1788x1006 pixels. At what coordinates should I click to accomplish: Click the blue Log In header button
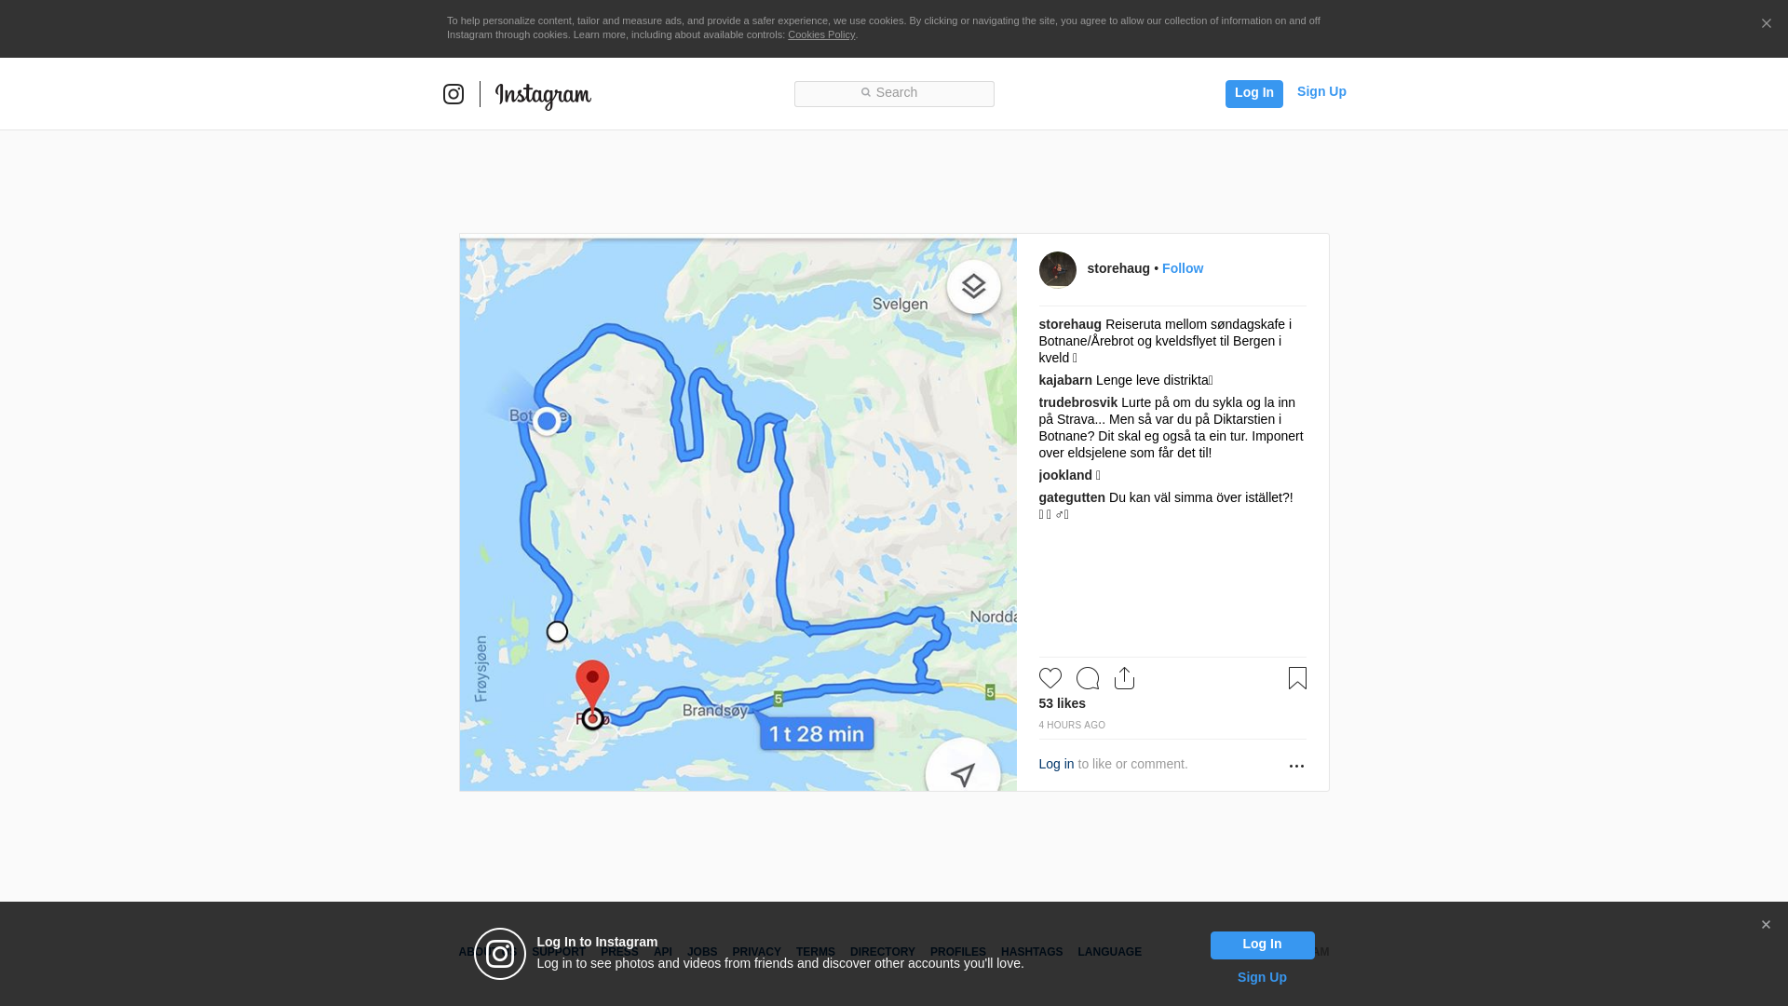point(1253,93)
